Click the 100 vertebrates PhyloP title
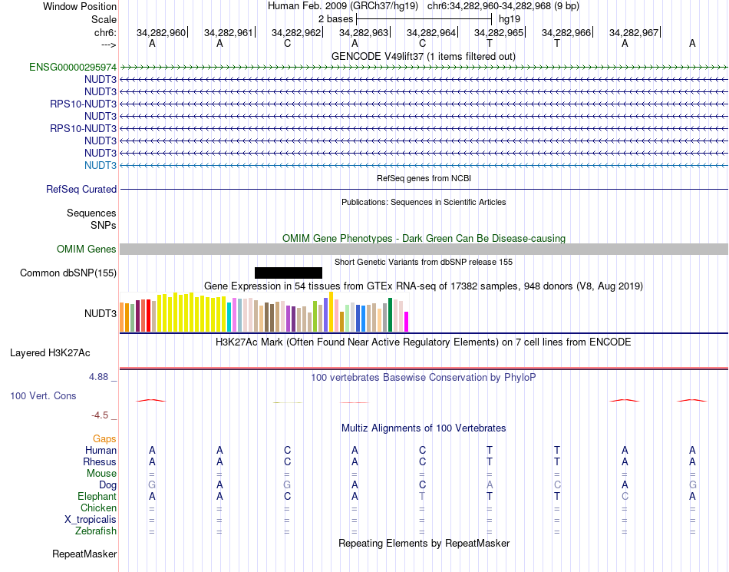The width and height of the screenshot is (729, 572). tap(423, 378)
